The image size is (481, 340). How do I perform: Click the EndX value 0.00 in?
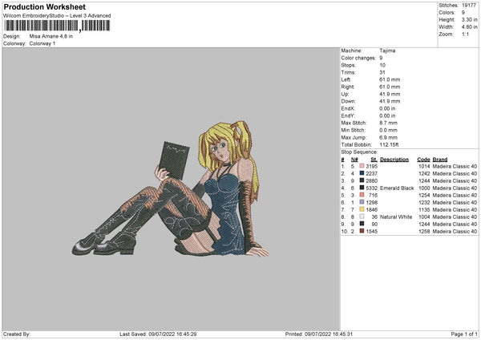tap(387, 108)
